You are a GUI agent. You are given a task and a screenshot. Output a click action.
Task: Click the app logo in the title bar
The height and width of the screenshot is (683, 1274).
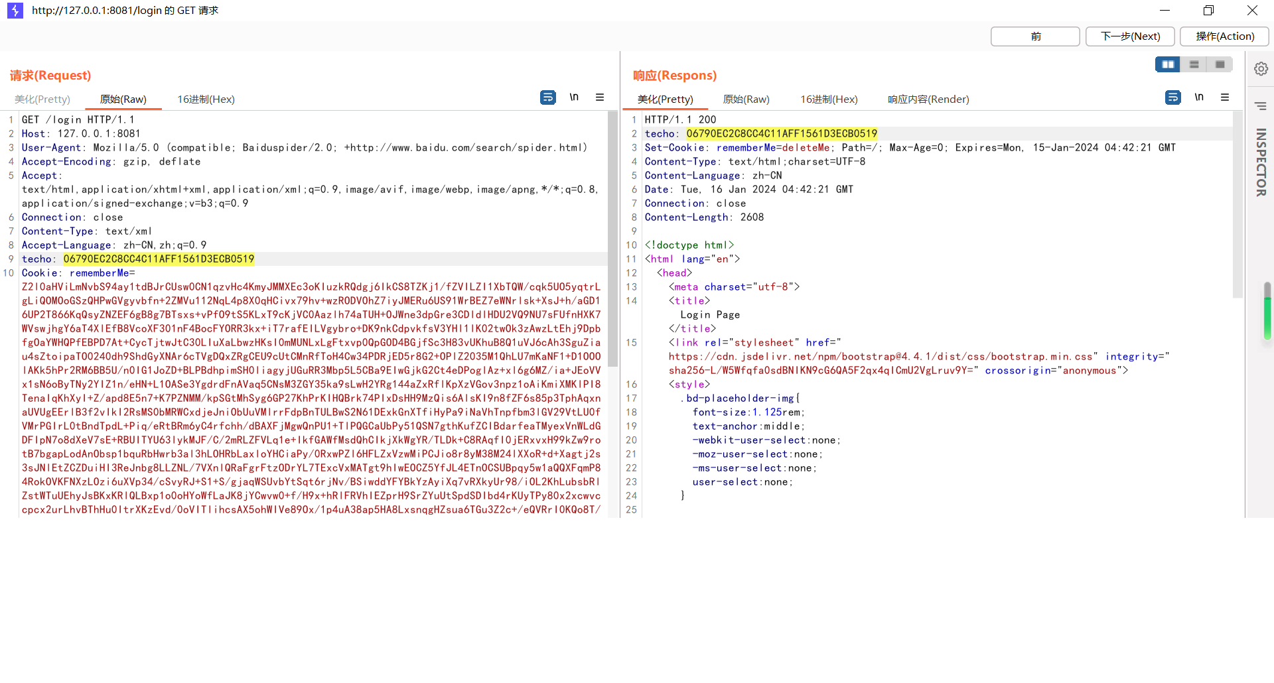(x=15, y=11)
